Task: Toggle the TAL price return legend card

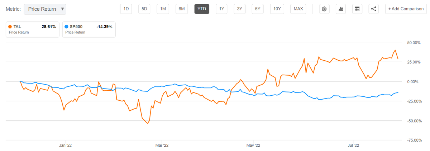Action: coord(32,29)
